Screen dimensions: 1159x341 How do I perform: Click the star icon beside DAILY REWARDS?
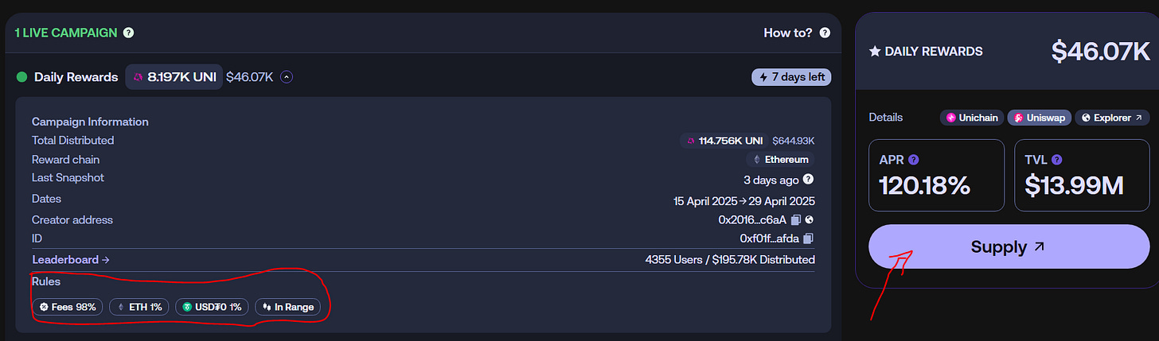coord(875,52)
